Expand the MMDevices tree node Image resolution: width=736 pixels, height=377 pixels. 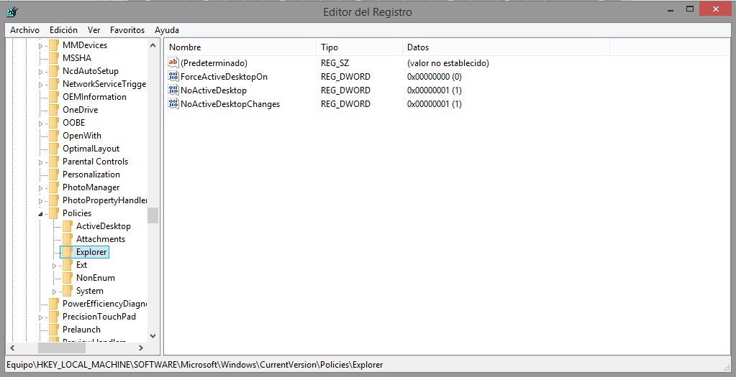(40, 46)
